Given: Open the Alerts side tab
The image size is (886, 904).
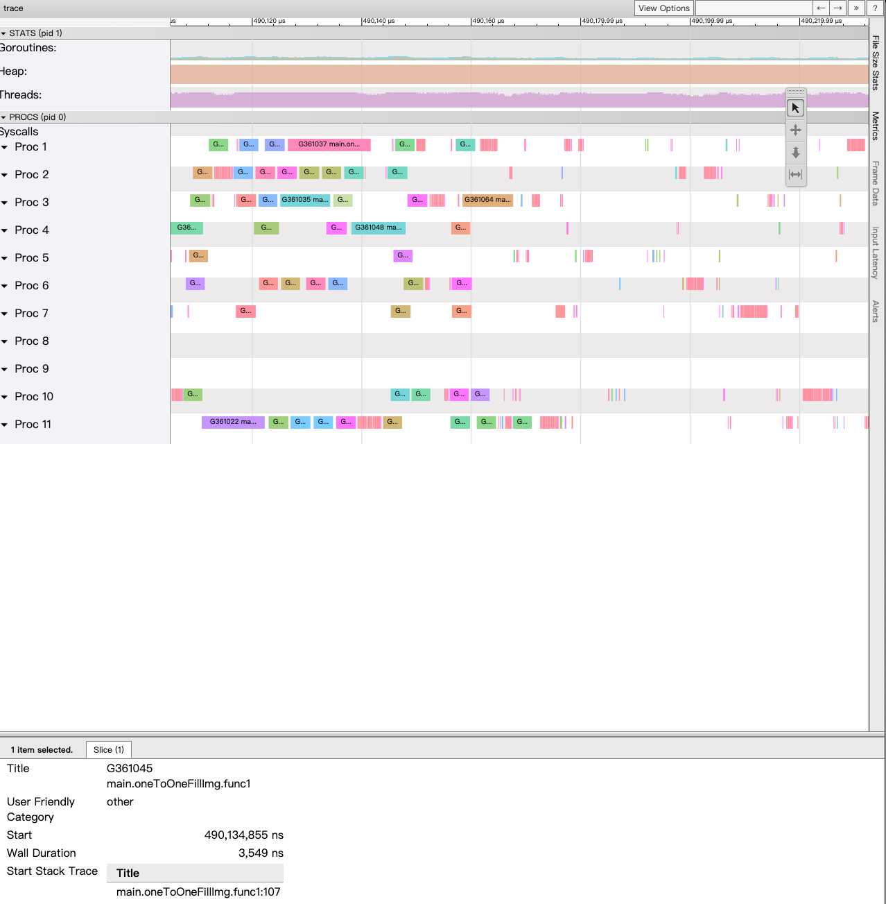Looking at the screenshot, I should click(876, 312).
